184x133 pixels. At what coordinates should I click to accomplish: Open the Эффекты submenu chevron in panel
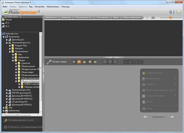coord(175,84)
